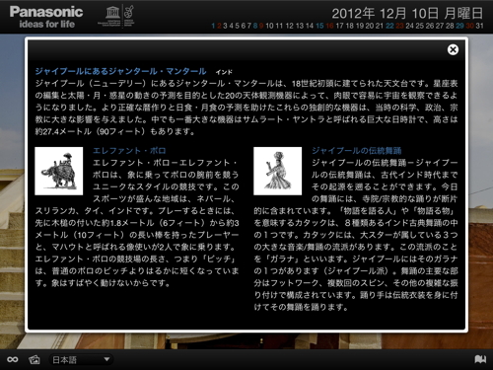Select day 28 in the calendar strip
Image resolution: width=493 pixels, height=370 pixels.
coord(450,26)
